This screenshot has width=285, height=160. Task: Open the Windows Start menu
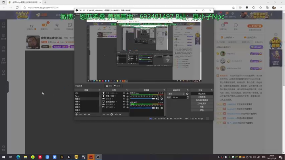pyautogui.click(x=4, y=157)
